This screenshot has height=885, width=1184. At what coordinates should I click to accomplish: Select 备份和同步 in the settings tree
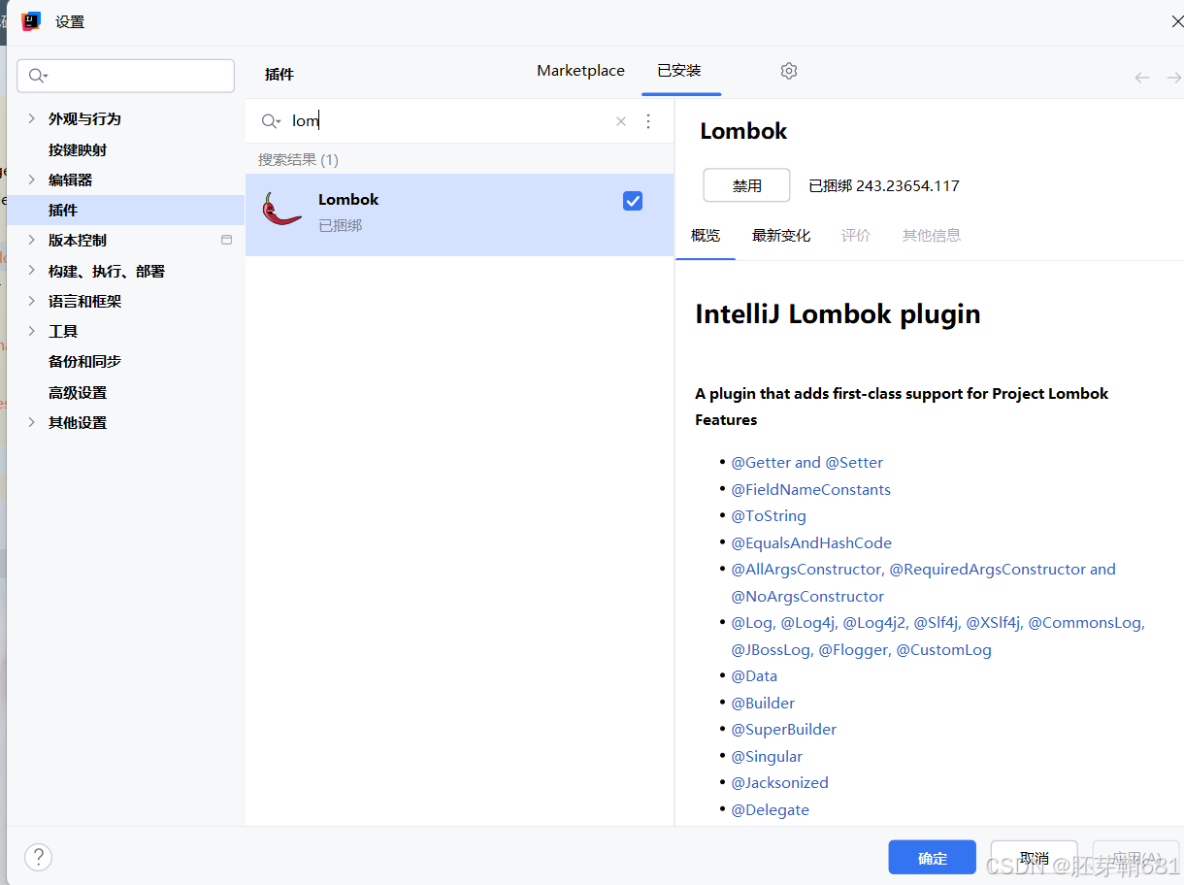[84, 361]
